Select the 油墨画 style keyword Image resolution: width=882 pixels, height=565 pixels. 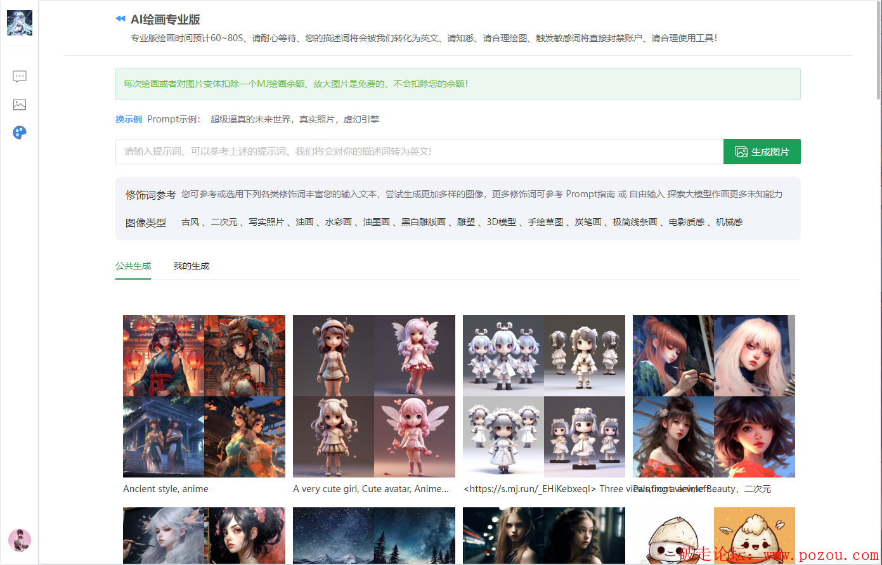[x=376, y=222]
